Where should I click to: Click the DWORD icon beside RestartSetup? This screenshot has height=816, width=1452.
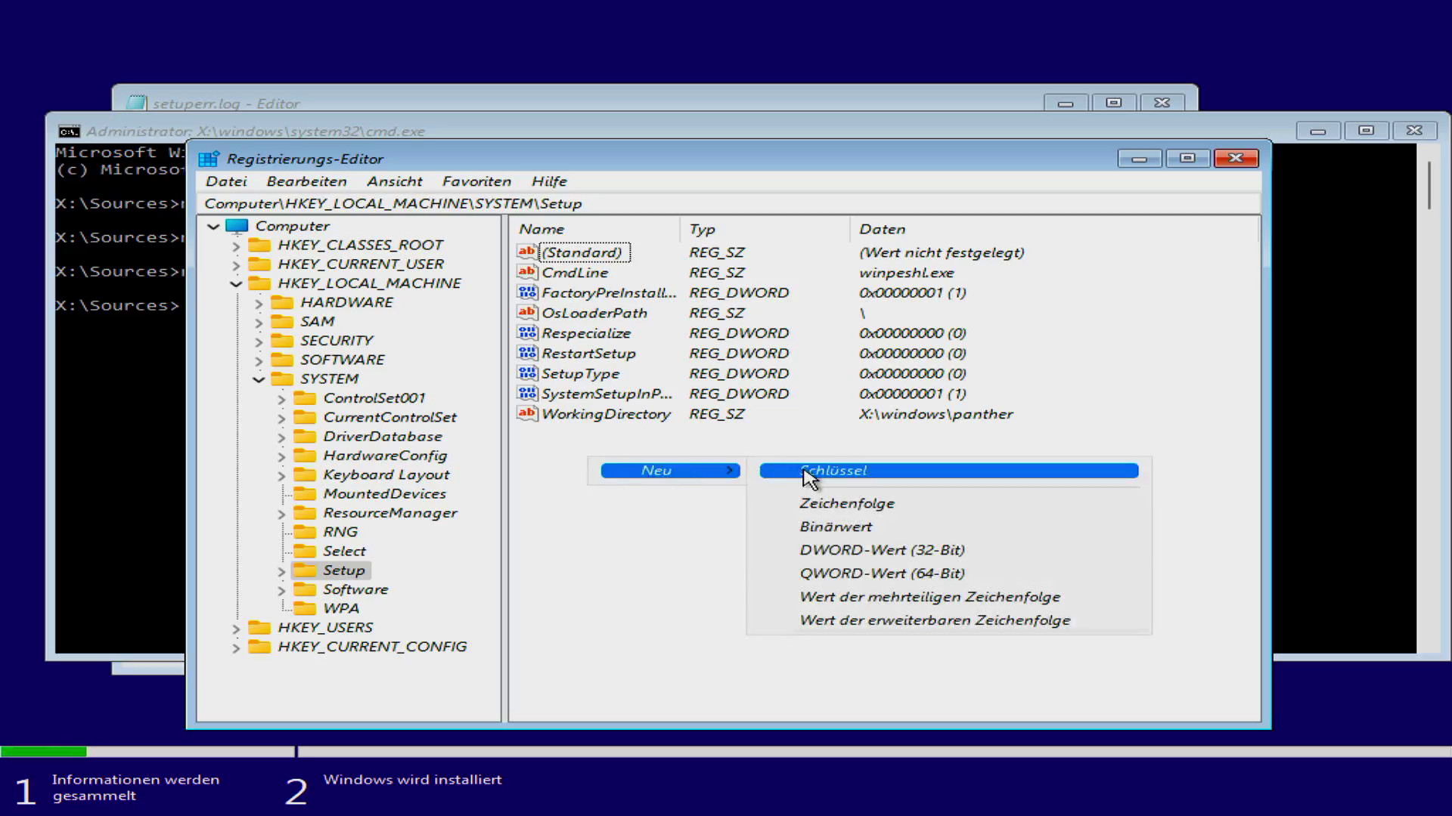(527, 353)
